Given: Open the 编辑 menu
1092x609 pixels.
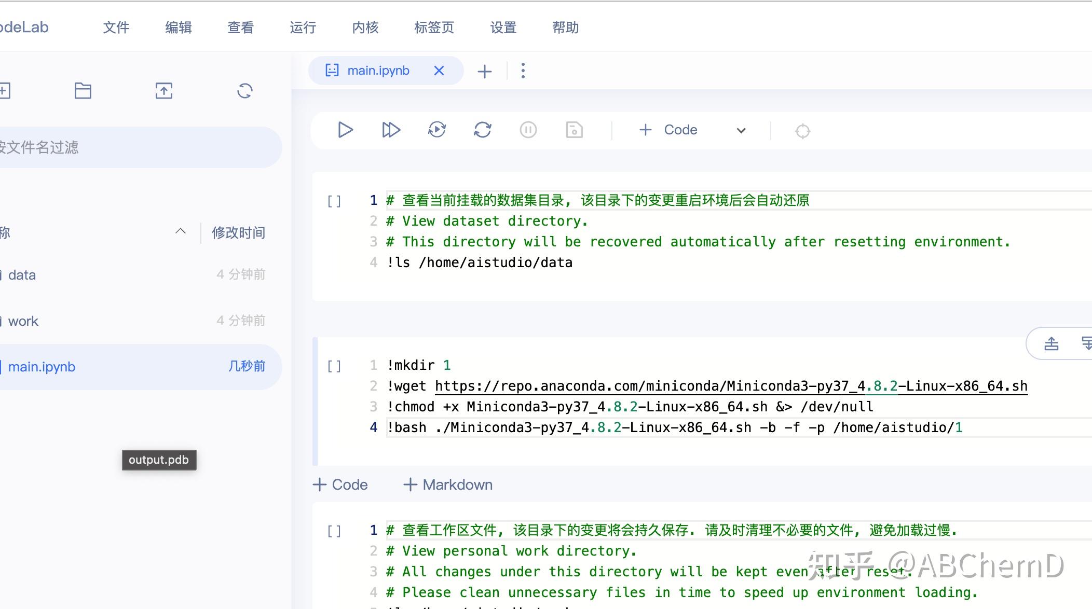Looking at the screenshot, I should coord(179,27).
